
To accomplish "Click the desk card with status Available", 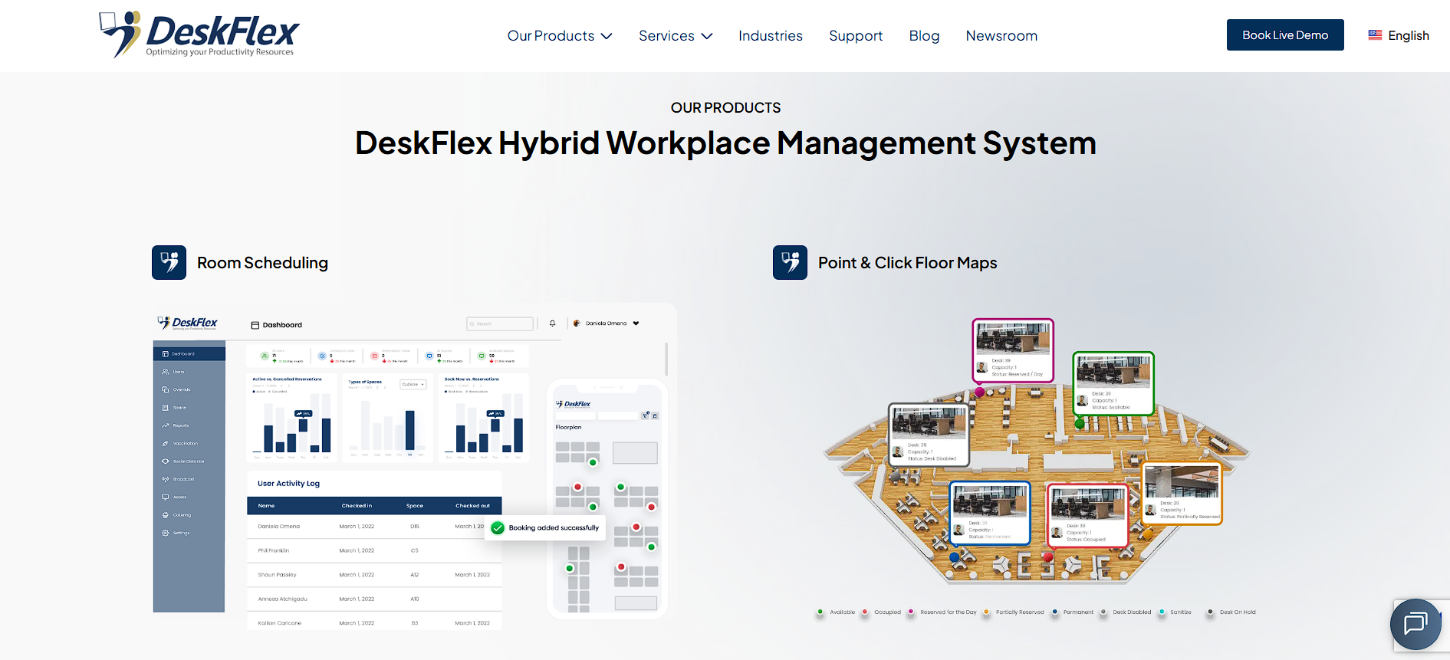I will point(1113,383).
